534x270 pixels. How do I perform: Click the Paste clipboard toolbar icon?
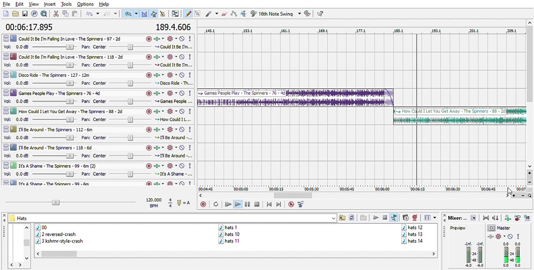click(75, 14)
